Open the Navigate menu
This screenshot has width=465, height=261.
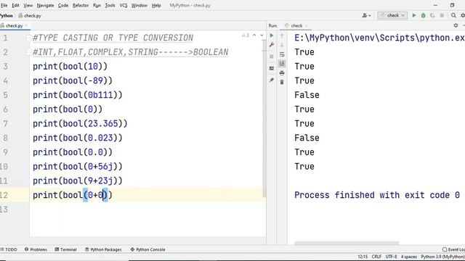45,5
